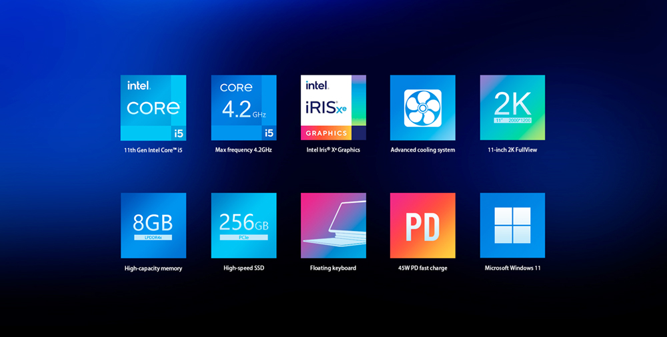The height and width of the screenshot is (337, 667).
Task: Select the Windows logo tile
Action: point(512,226)
